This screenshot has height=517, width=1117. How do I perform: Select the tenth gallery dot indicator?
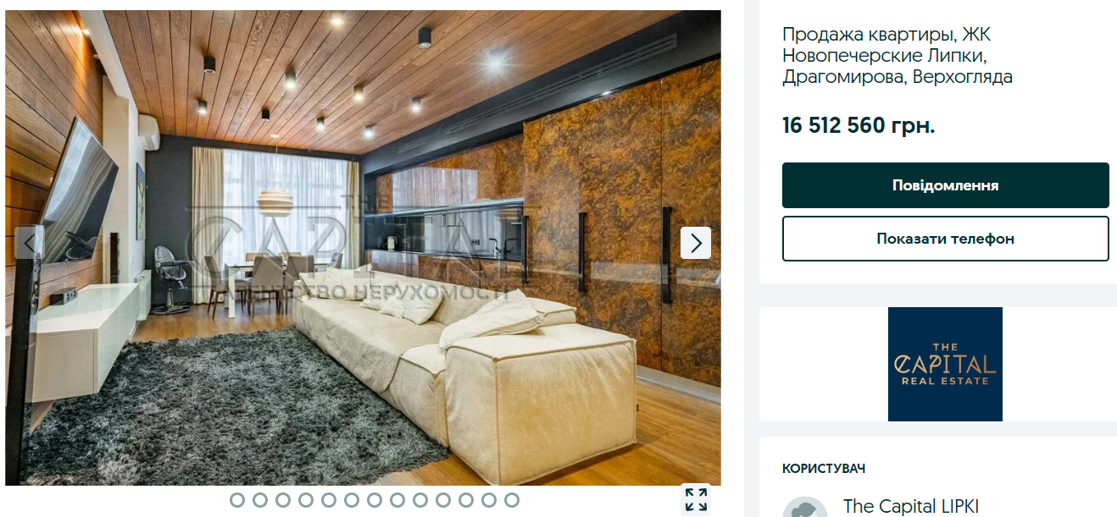click(443, 500)
